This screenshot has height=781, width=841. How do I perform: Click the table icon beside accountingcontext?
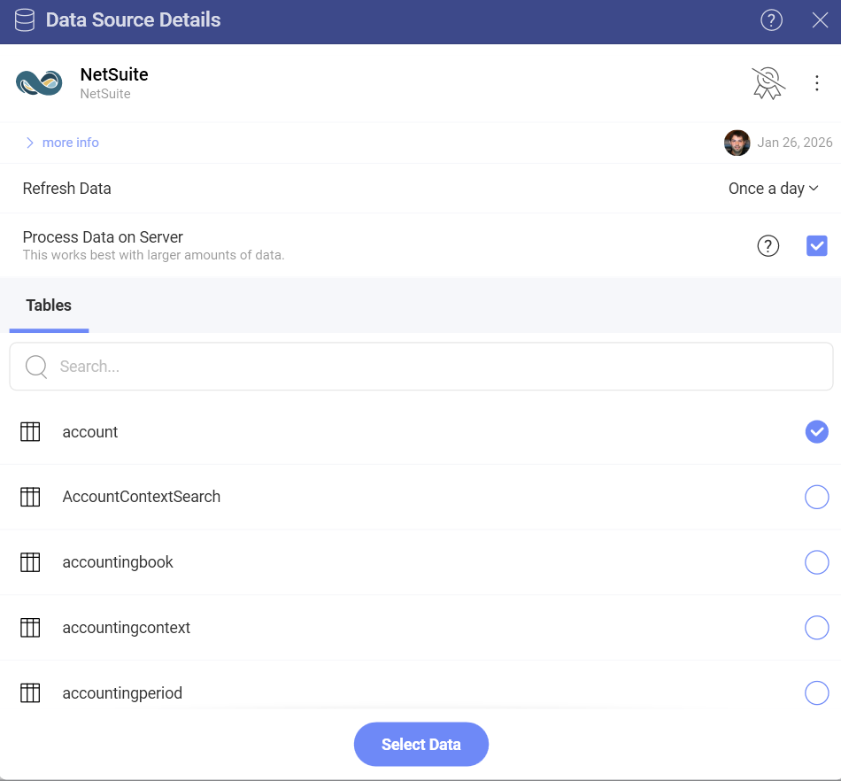[30, 628]
